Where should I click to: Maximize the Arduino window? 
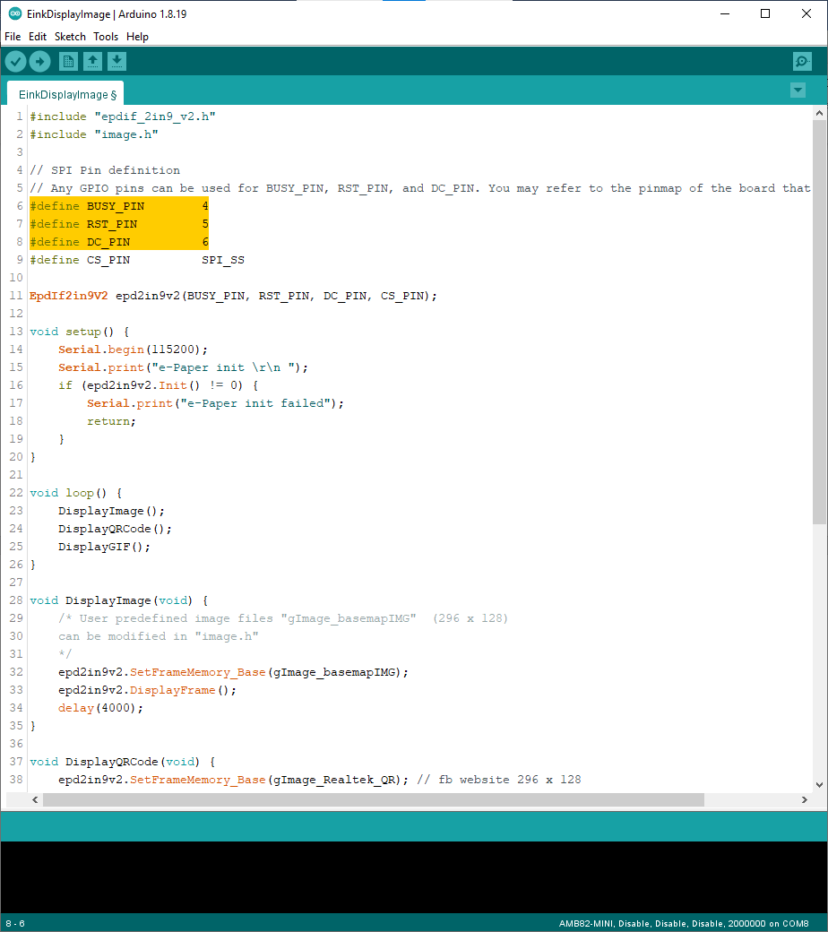764,14
